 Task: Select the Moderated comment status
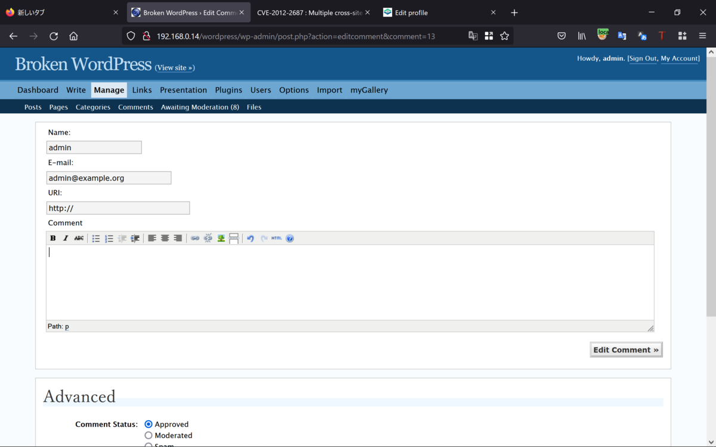coord(149,436)
